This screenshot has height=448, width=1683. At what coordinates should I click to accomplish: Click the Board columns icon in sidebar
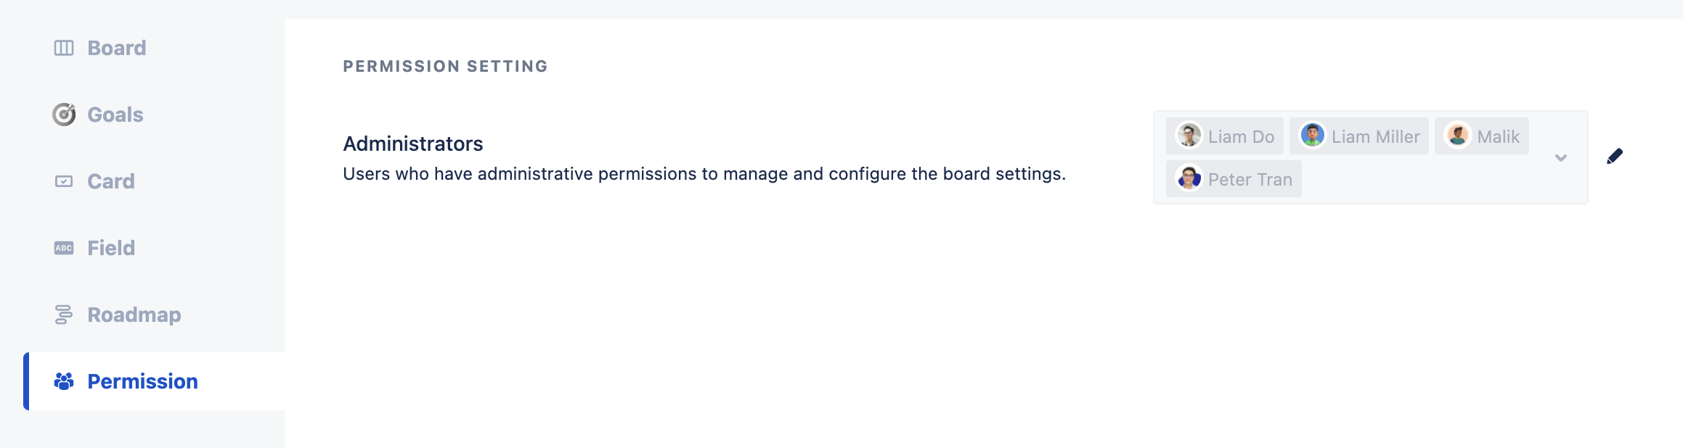coord(64,48)
